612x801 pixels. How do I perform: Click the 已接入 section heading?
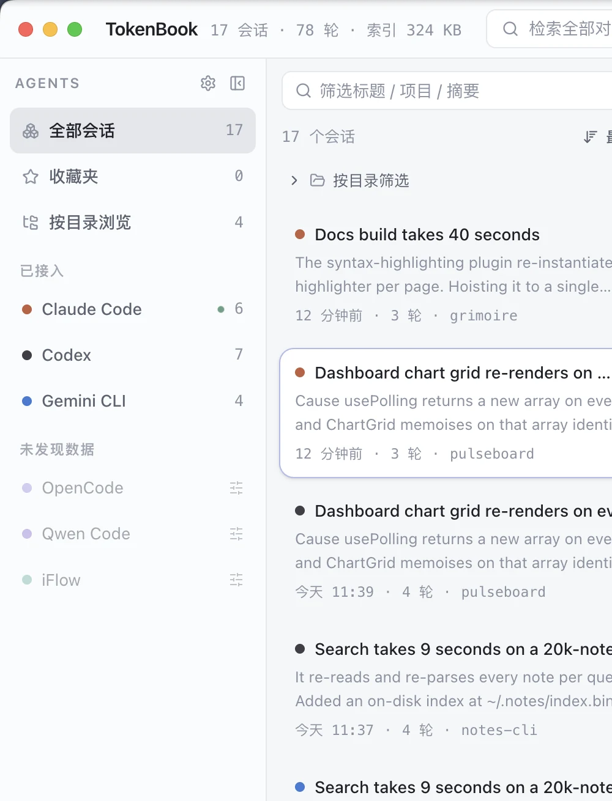42,271
